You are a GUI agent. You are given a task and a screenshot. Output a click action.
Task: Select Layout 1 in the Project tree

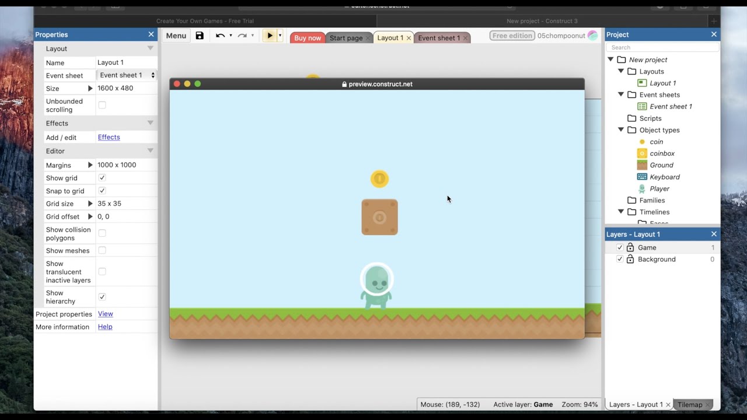pyautogui.click(x=663, y=83)
